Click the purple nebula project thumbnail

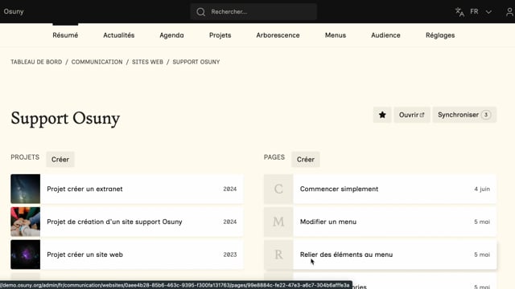25,254
